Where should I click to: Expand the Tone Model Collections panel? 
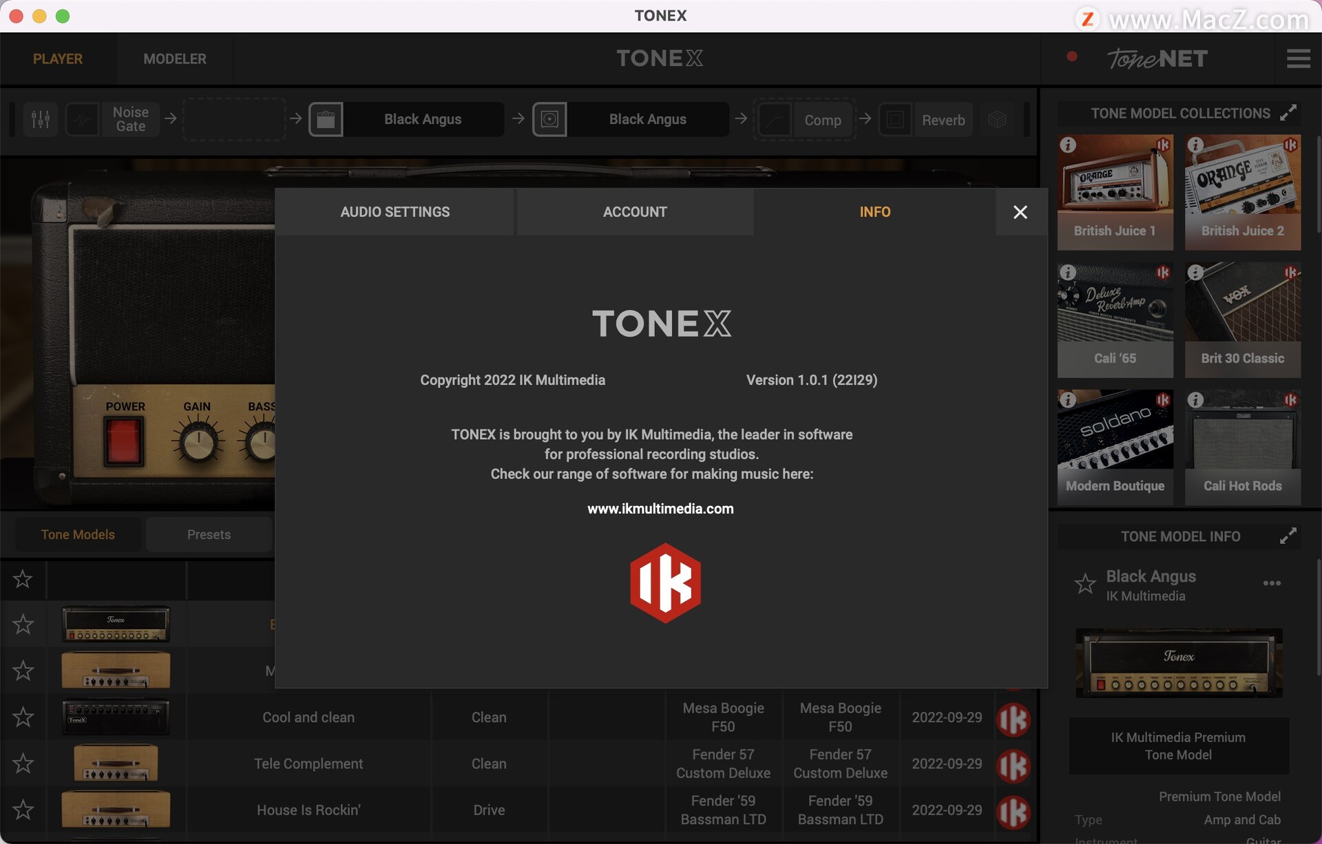pyautogui.click(x=1288, y=113)
